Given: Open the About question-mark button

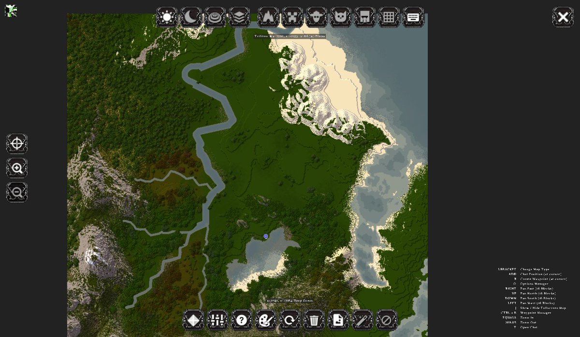Looking at the screenshot, I should pyautogui.click(x=242, y=320).
